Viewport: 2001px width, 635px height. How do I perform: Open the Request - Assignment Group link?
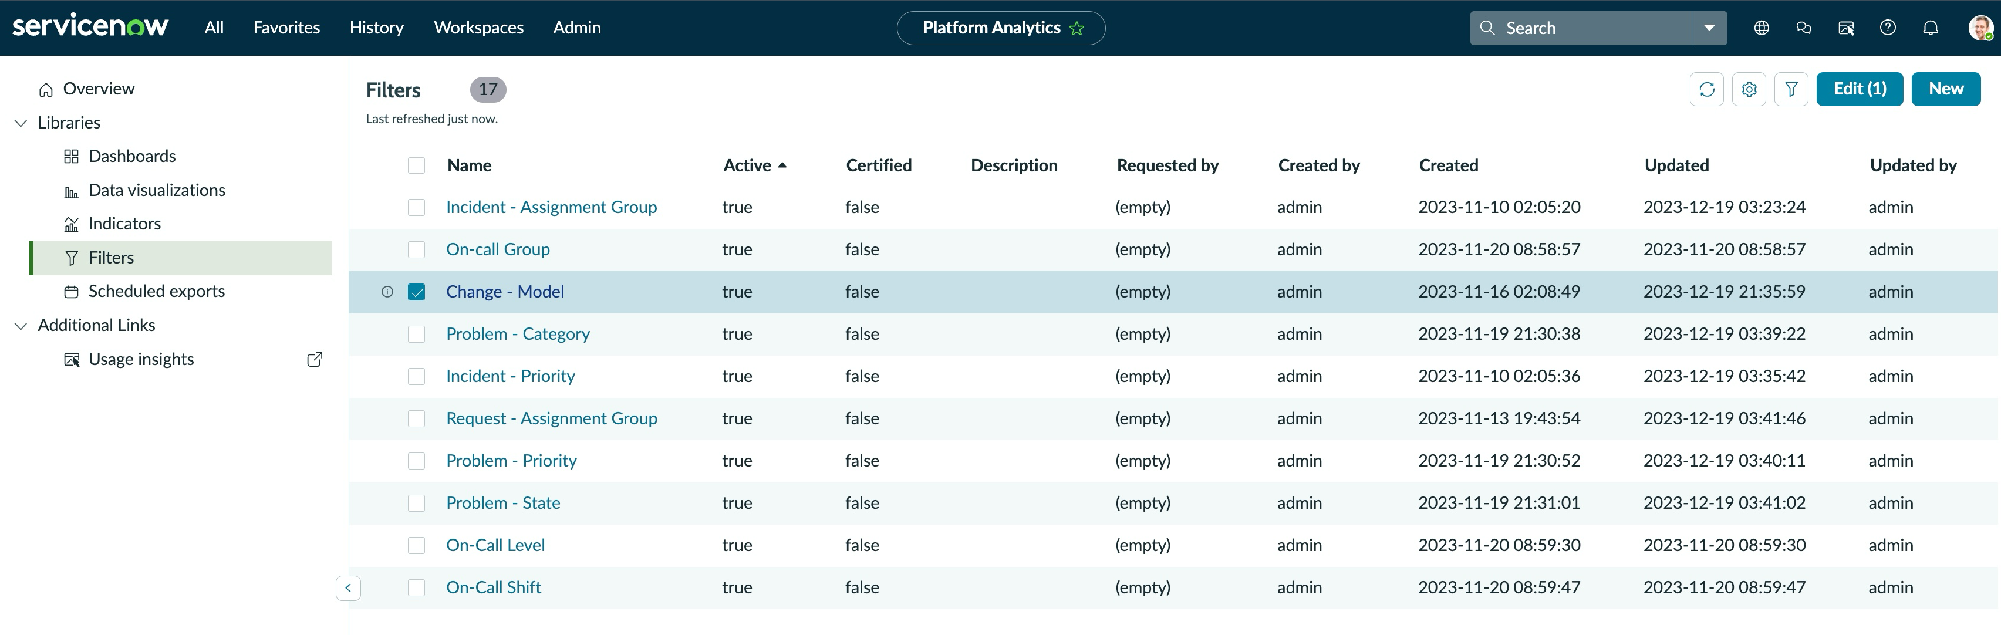click(552, 418)
